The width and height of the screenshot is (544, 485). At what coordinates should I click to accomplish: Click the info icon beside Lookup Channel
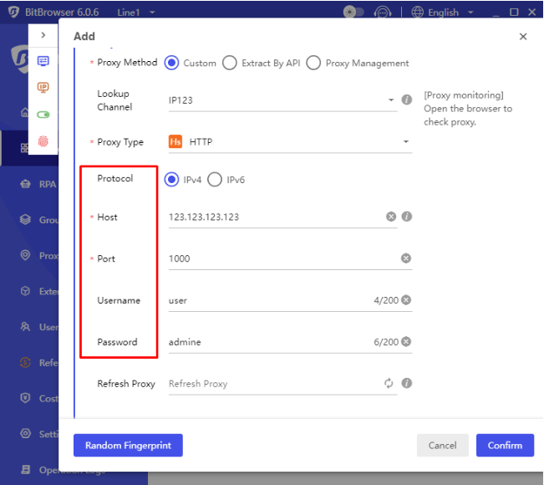407,100
